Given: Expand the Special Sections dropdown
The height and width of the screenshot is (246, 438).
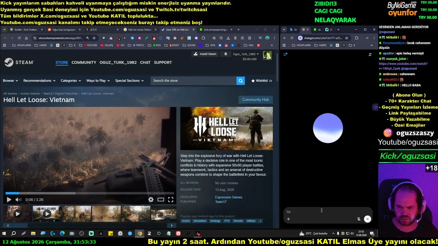Looking at the screenshot, I should coord(129,81).
